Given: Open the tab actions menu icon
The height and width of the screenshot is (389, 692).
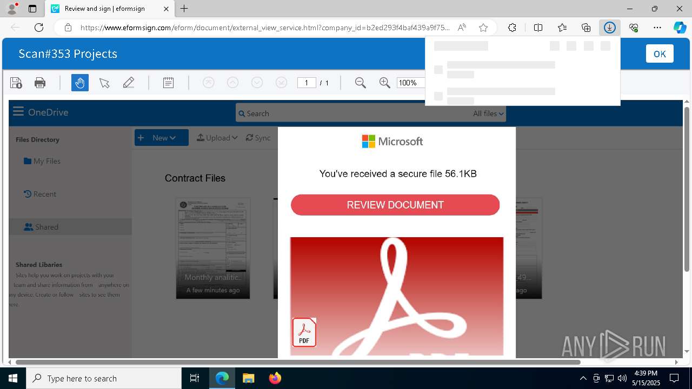Looking at the screenshot, I should tap(32, 9).
